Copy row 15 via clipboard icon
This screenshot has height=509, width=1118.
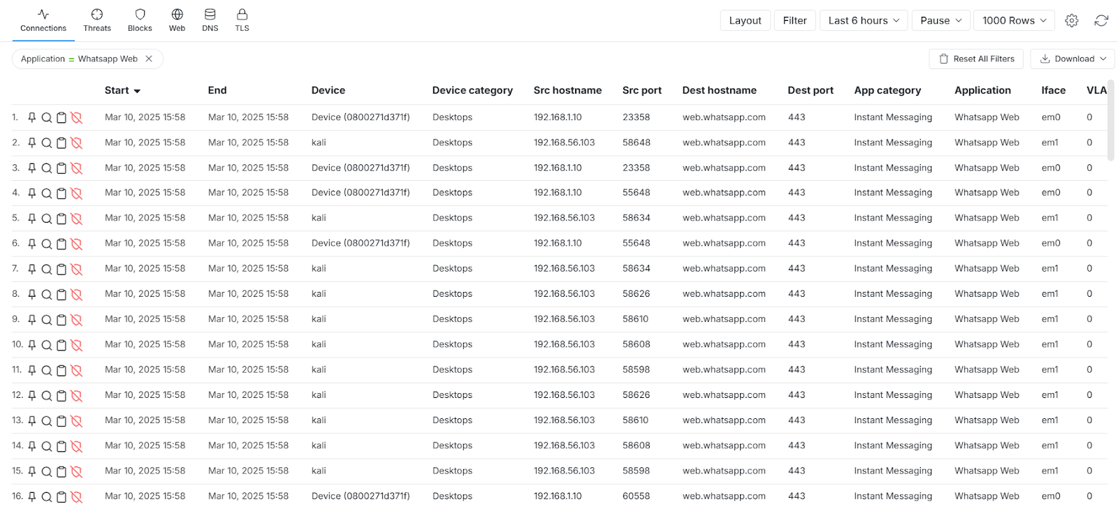pyautogui.click(x=61, y=472)
